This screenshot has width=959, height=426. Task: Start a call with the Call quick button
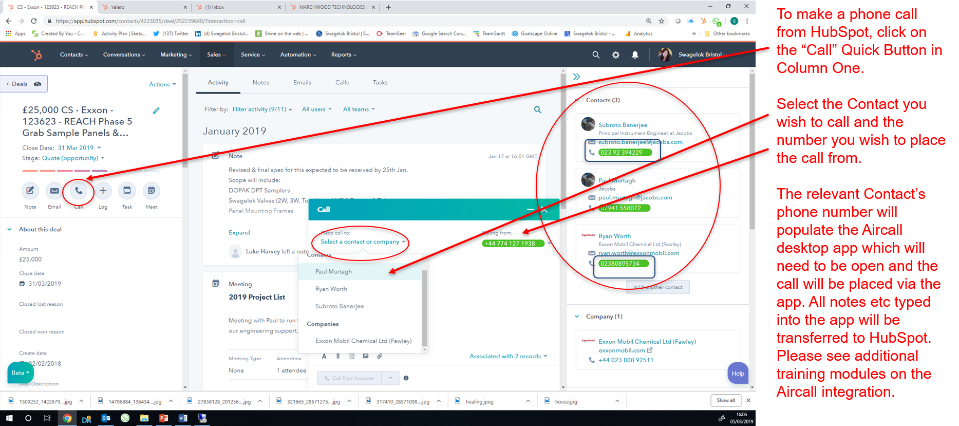click(79, 191)
